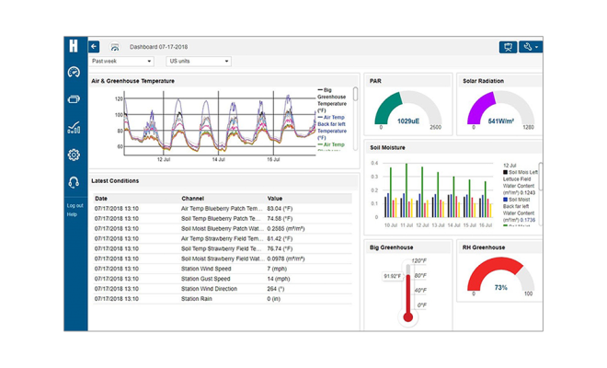Screen dimensions: 607x368
Task: Click the presentation mode button
Action: tap(507, 46)
